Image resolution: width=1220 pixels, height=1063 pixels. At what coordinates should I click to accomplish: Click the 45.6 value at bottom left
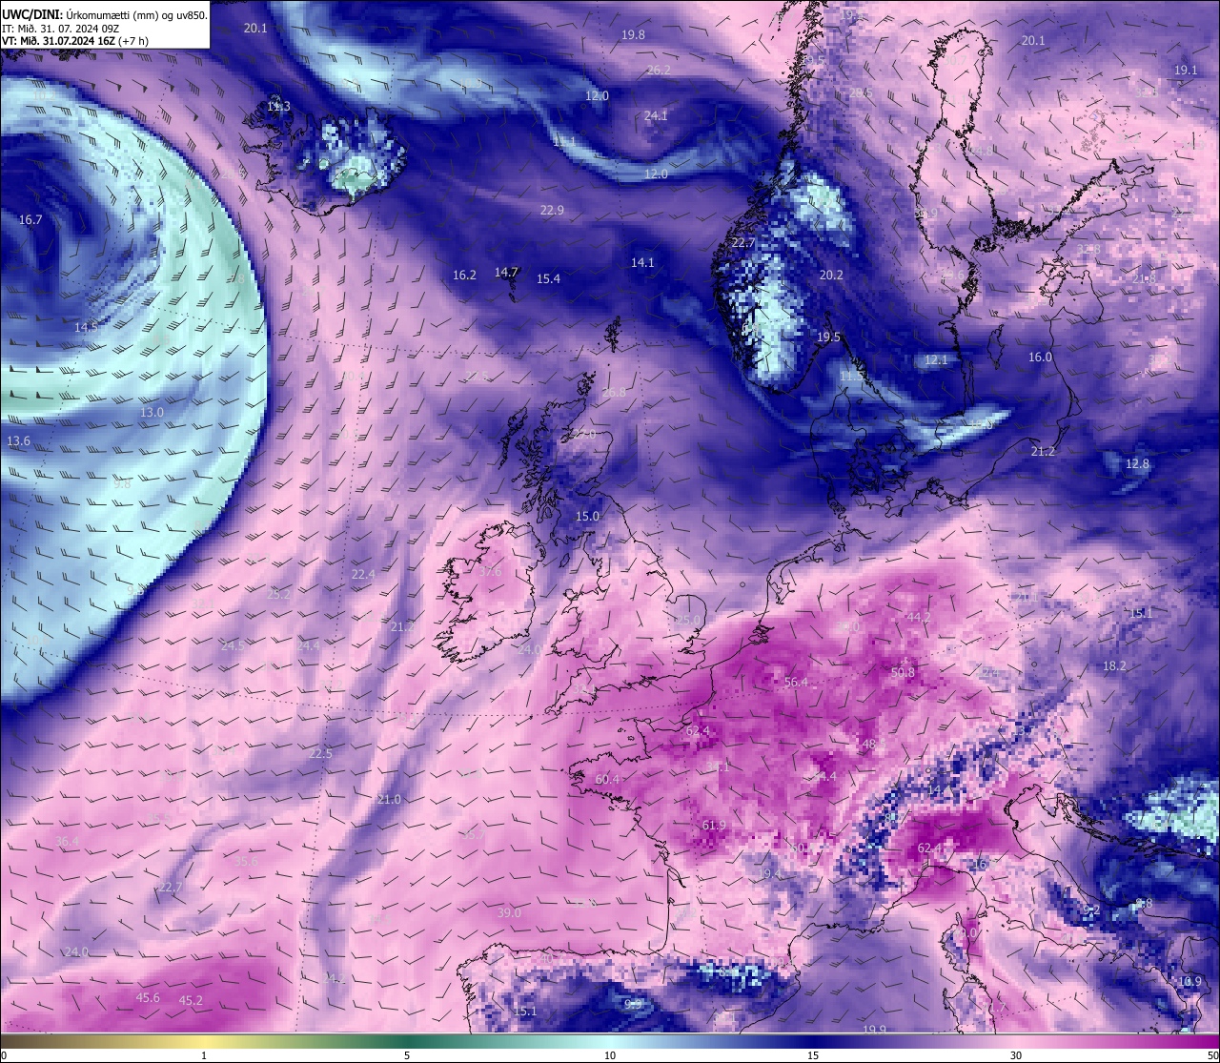click(148, 998)
